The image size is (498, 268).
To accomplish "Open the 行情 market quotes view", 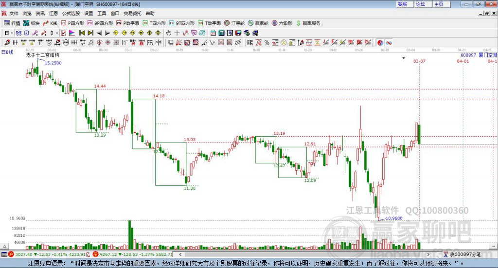I will pyautogui.click(x=12, y=23).
